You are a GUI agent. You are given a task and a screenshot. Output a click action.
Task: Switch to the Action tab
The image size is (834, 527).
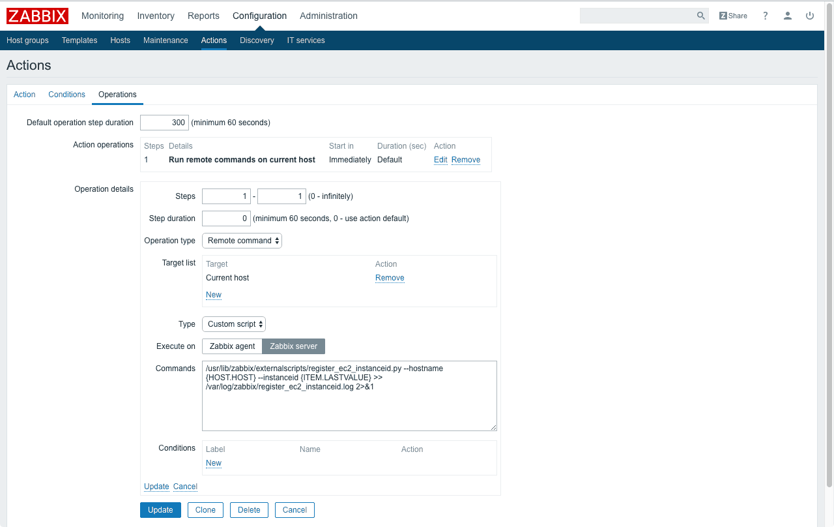click(x=25, y=95)
